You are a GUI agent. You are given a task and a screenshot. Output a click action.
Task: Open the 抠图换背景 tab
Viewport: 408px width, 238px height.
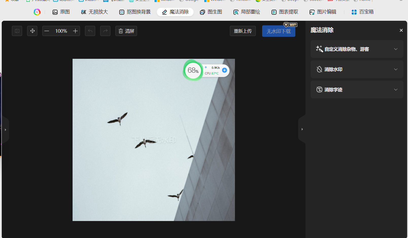[x=135, y=12]
